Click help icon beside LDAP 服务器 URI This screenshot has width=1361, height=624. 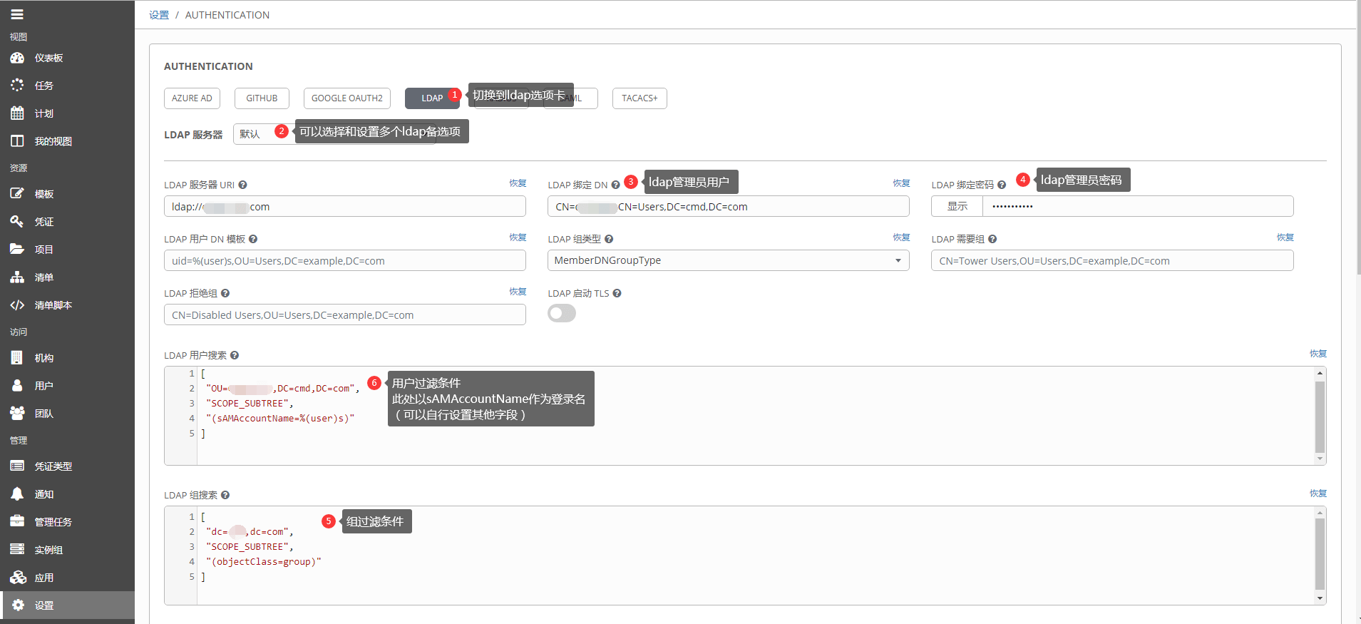(x=242, y=185)
